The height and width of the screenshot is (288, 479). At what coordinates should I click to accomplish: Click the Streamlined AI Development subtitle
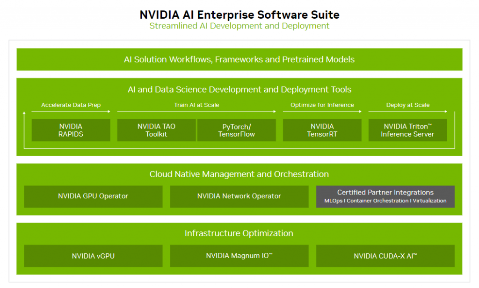click(239, 26)
